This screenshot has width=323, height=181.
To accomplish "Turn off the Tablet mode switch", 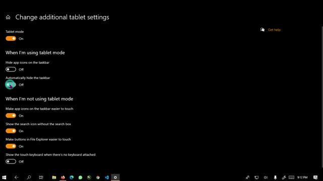I will pos(11,39).
